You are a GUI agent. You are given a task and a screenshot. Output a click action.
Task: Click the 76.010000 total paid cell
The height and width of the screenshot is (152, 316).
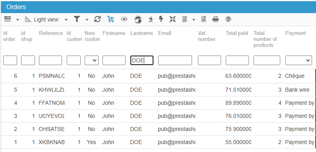pyautogui.click(x=238, y=116)
